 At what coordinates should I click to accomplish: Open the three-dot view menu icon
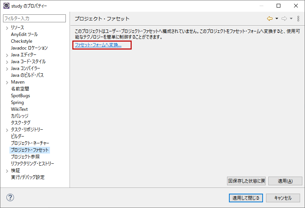pos(298,19)
